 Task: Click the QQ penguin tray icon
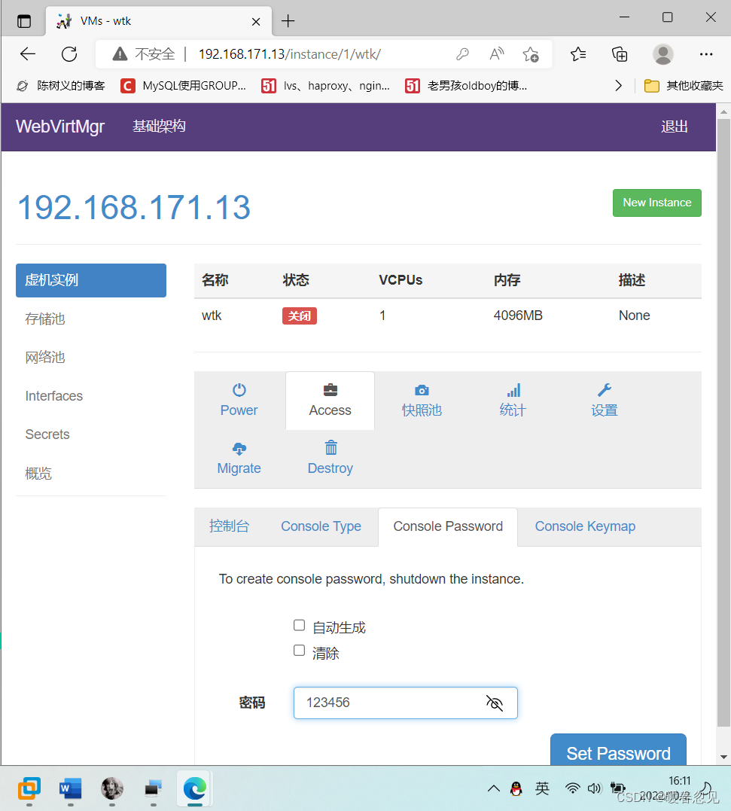tap(516, 788)
